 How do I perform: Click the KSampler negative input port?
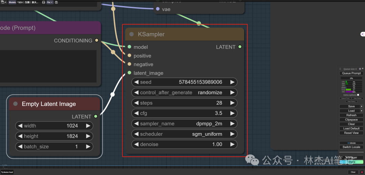point(129,64)
